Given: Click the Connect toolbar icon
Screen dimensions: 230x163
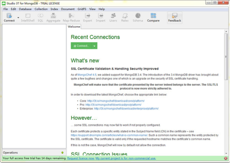Looking at the screenshot, I should [9, 17].
